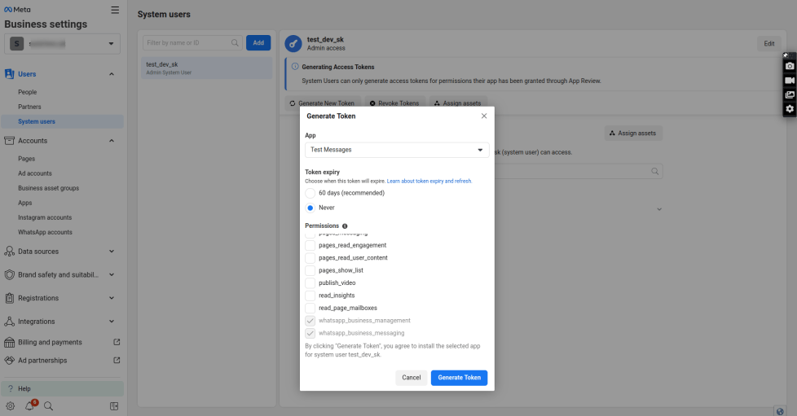
Task: Click the Brand safety shield icon
Action: [9, 275]
